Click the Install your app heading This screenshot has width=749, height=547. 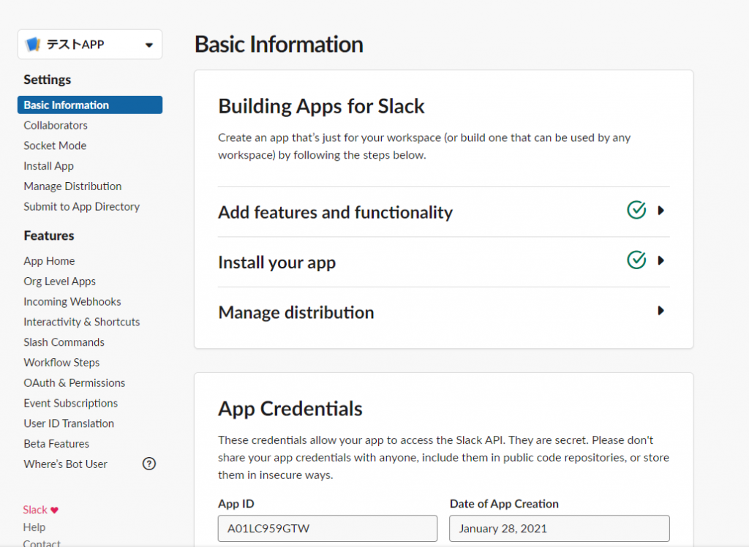(x=277, y=263)
